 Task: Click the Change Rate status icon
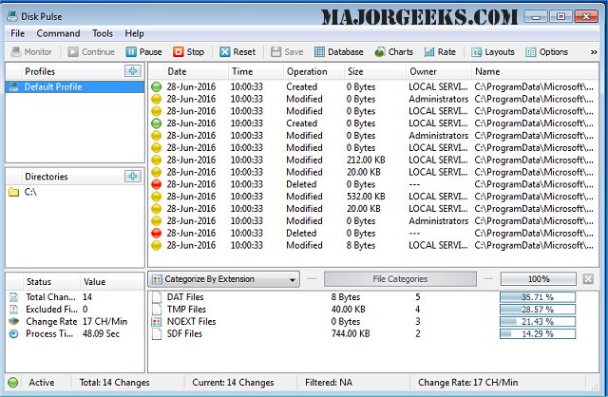tap(14, 321)
